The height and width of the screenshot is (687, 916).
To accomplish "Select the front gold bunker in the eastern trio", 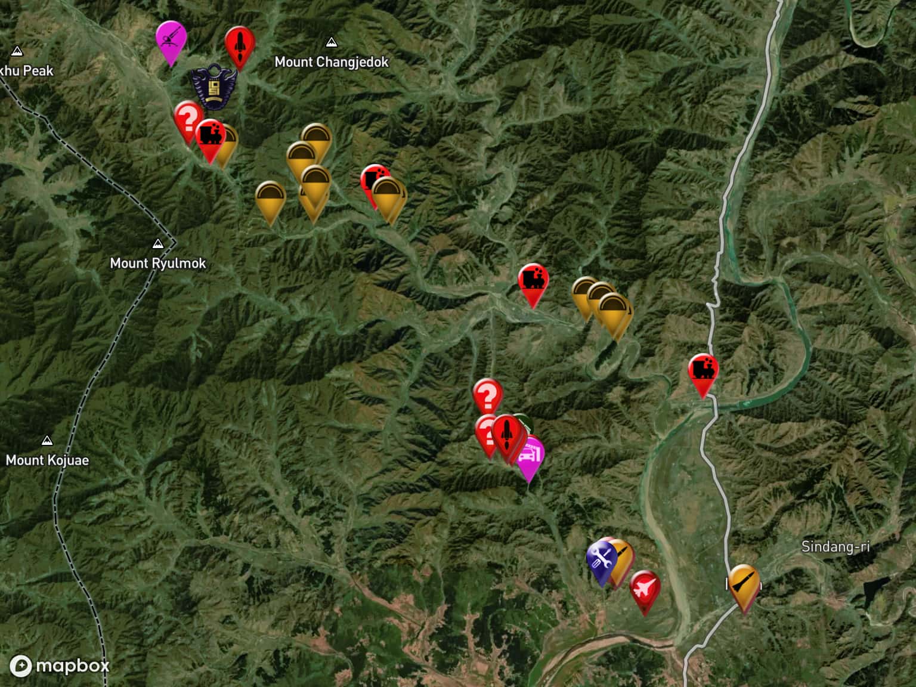I will [x=615, y=311].
